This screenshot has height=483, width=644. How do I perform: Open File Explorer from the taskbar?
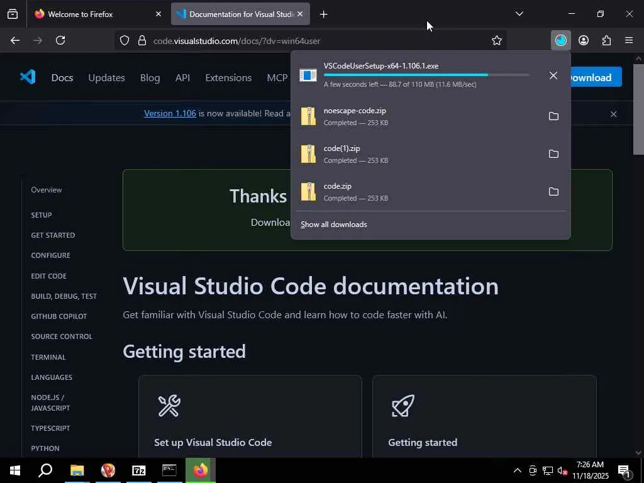click(77, 470)
